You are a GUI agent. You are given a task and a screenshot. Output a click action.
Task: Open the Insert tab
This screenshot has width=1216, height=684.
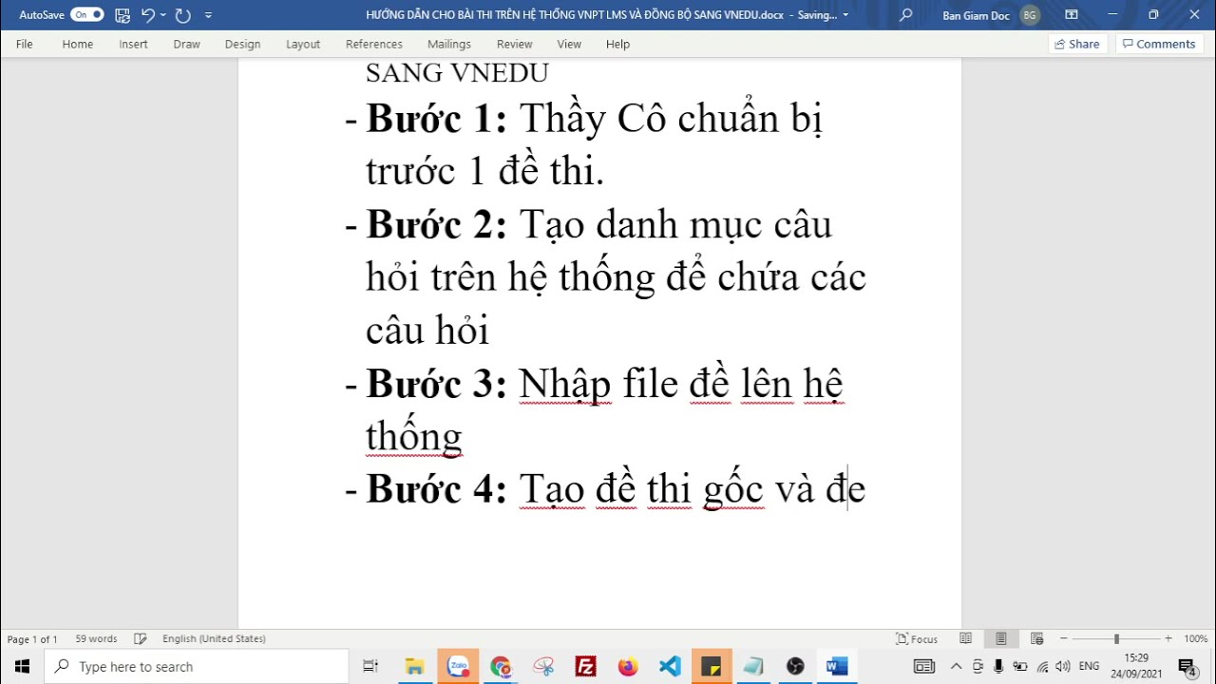coord(133,44)
